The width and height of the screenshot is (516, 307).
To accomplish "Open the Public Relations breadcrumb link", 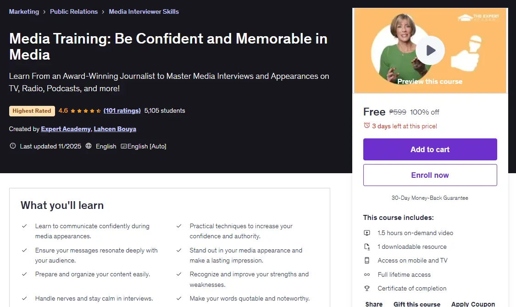I will point(74,11).
